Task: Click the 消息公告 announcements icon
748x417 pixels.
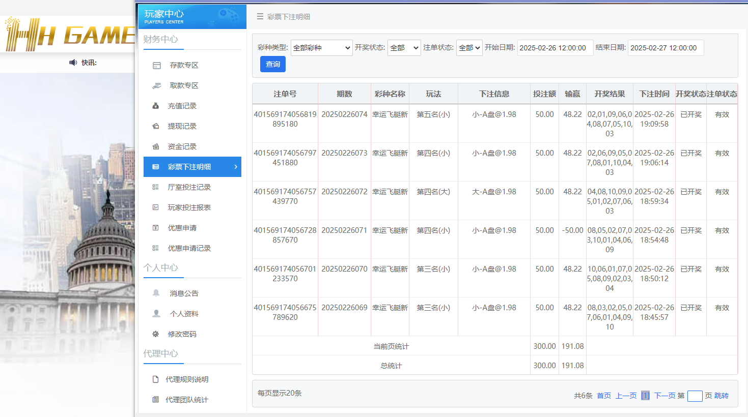Action: click(x=157, y=293)
